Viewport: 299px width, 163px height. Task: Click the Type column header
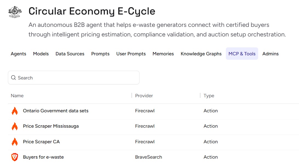[x=209, y=96]
